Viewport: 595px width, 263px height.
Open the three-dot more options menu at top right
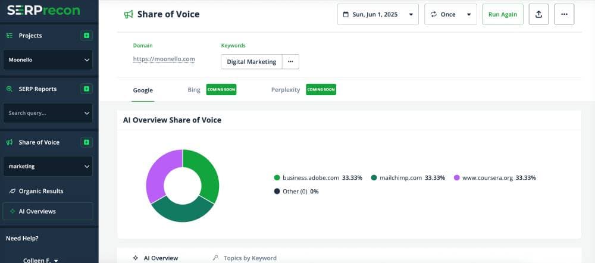(564, 14)
